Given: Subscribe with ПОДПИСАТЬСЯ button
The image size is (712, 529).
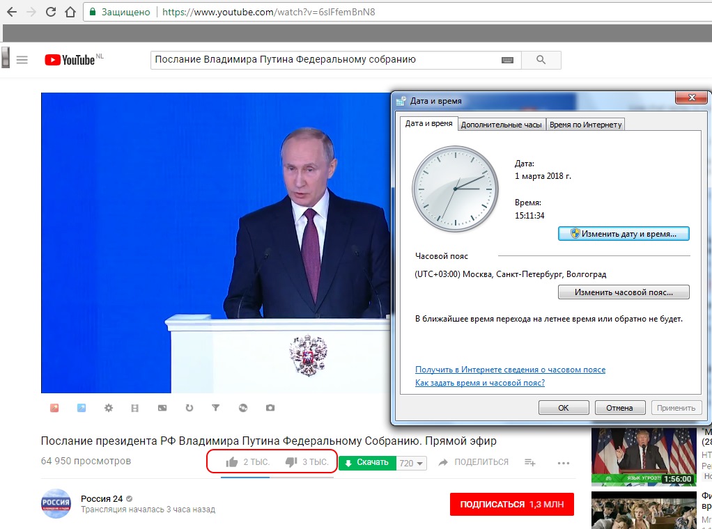Looking at the screenshot, I should tap(512, 504).
